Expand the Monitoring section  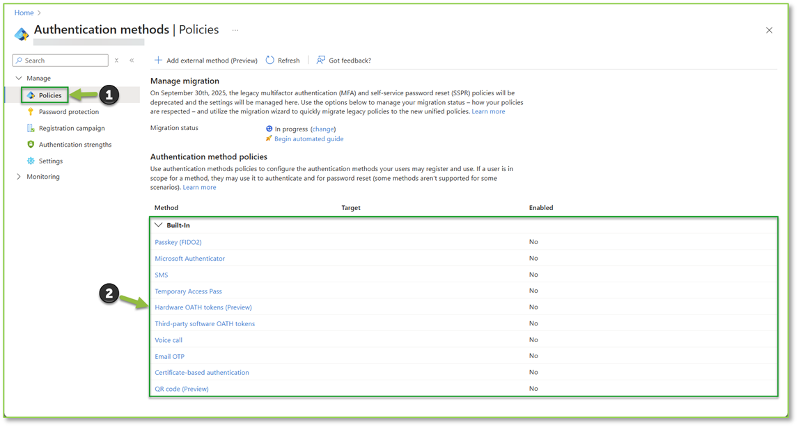coord(19,176)
